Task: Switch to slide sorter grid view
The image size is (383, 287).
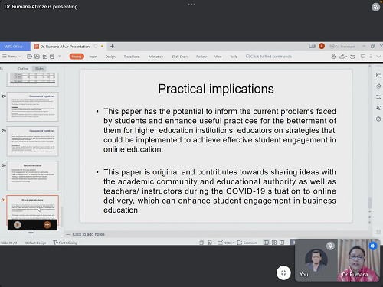Action: (274, 243)
